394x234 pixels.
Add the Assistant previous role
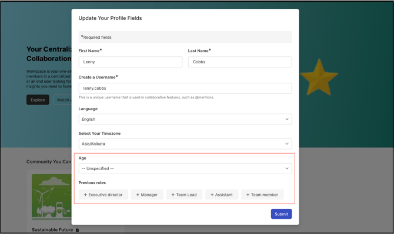click(x=222, y=195)
